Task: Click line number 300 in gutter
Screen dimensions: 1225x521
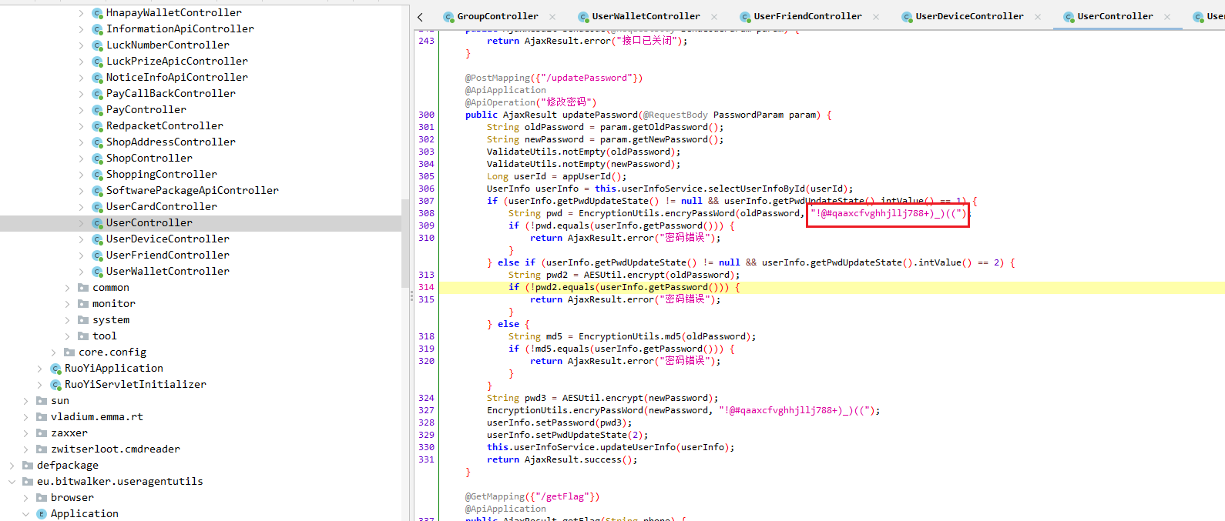Action: pyautogui.click(x=426, y=115)
